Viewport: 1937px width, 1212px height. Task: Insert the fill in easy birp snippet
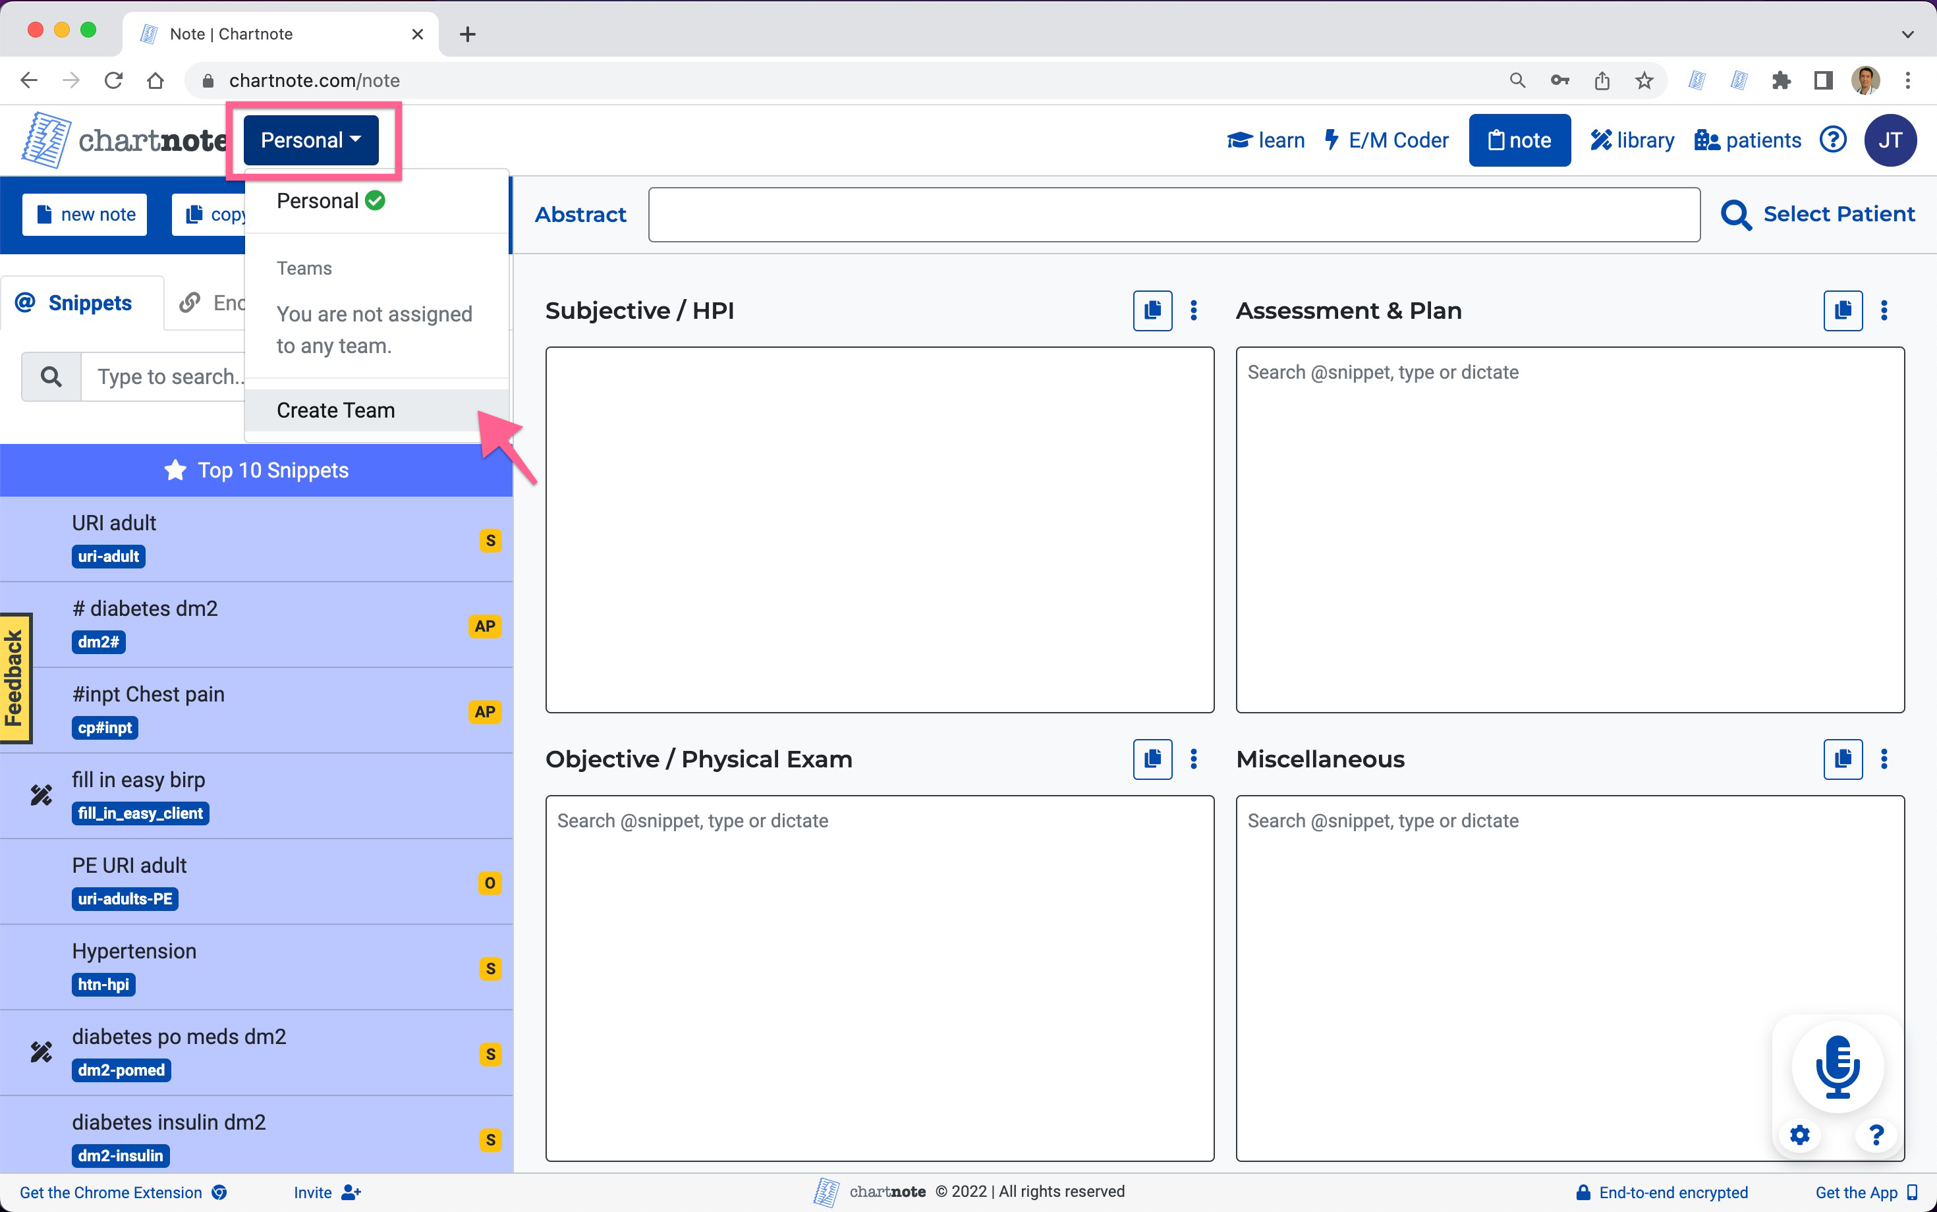pyautogui.click(x=256, y=796)
